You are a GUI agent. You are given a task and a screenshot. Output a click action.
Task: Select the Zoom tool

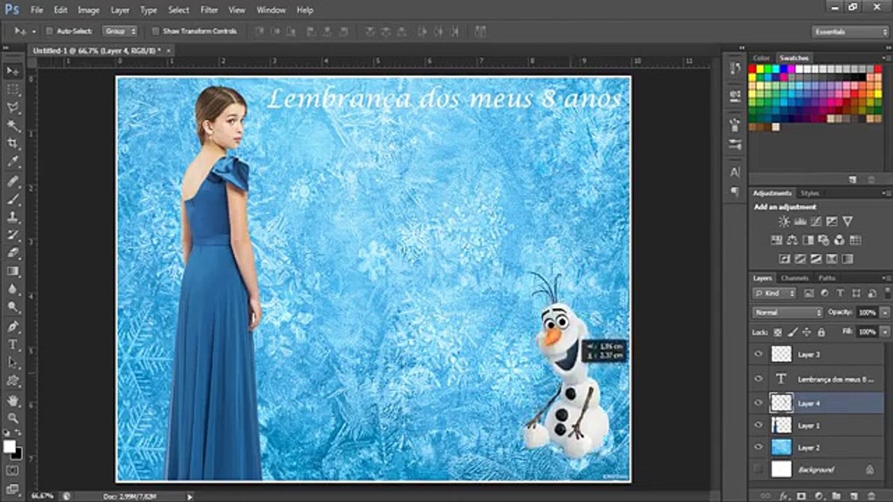[13, 418]
